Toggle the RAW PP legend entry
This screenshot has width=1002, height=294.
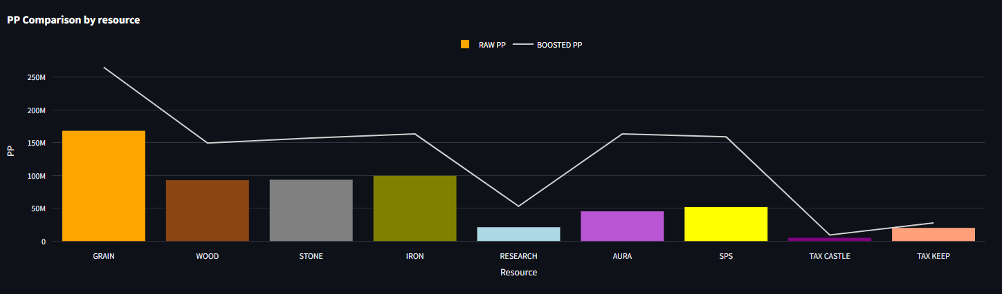[x=483, y=45]
